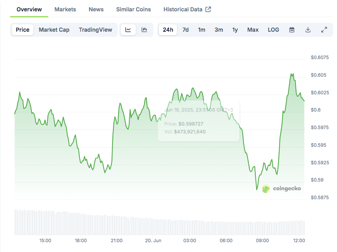Screen dimensions: 337x252
Task: Go to the News tab
Action: coord(96,9)
